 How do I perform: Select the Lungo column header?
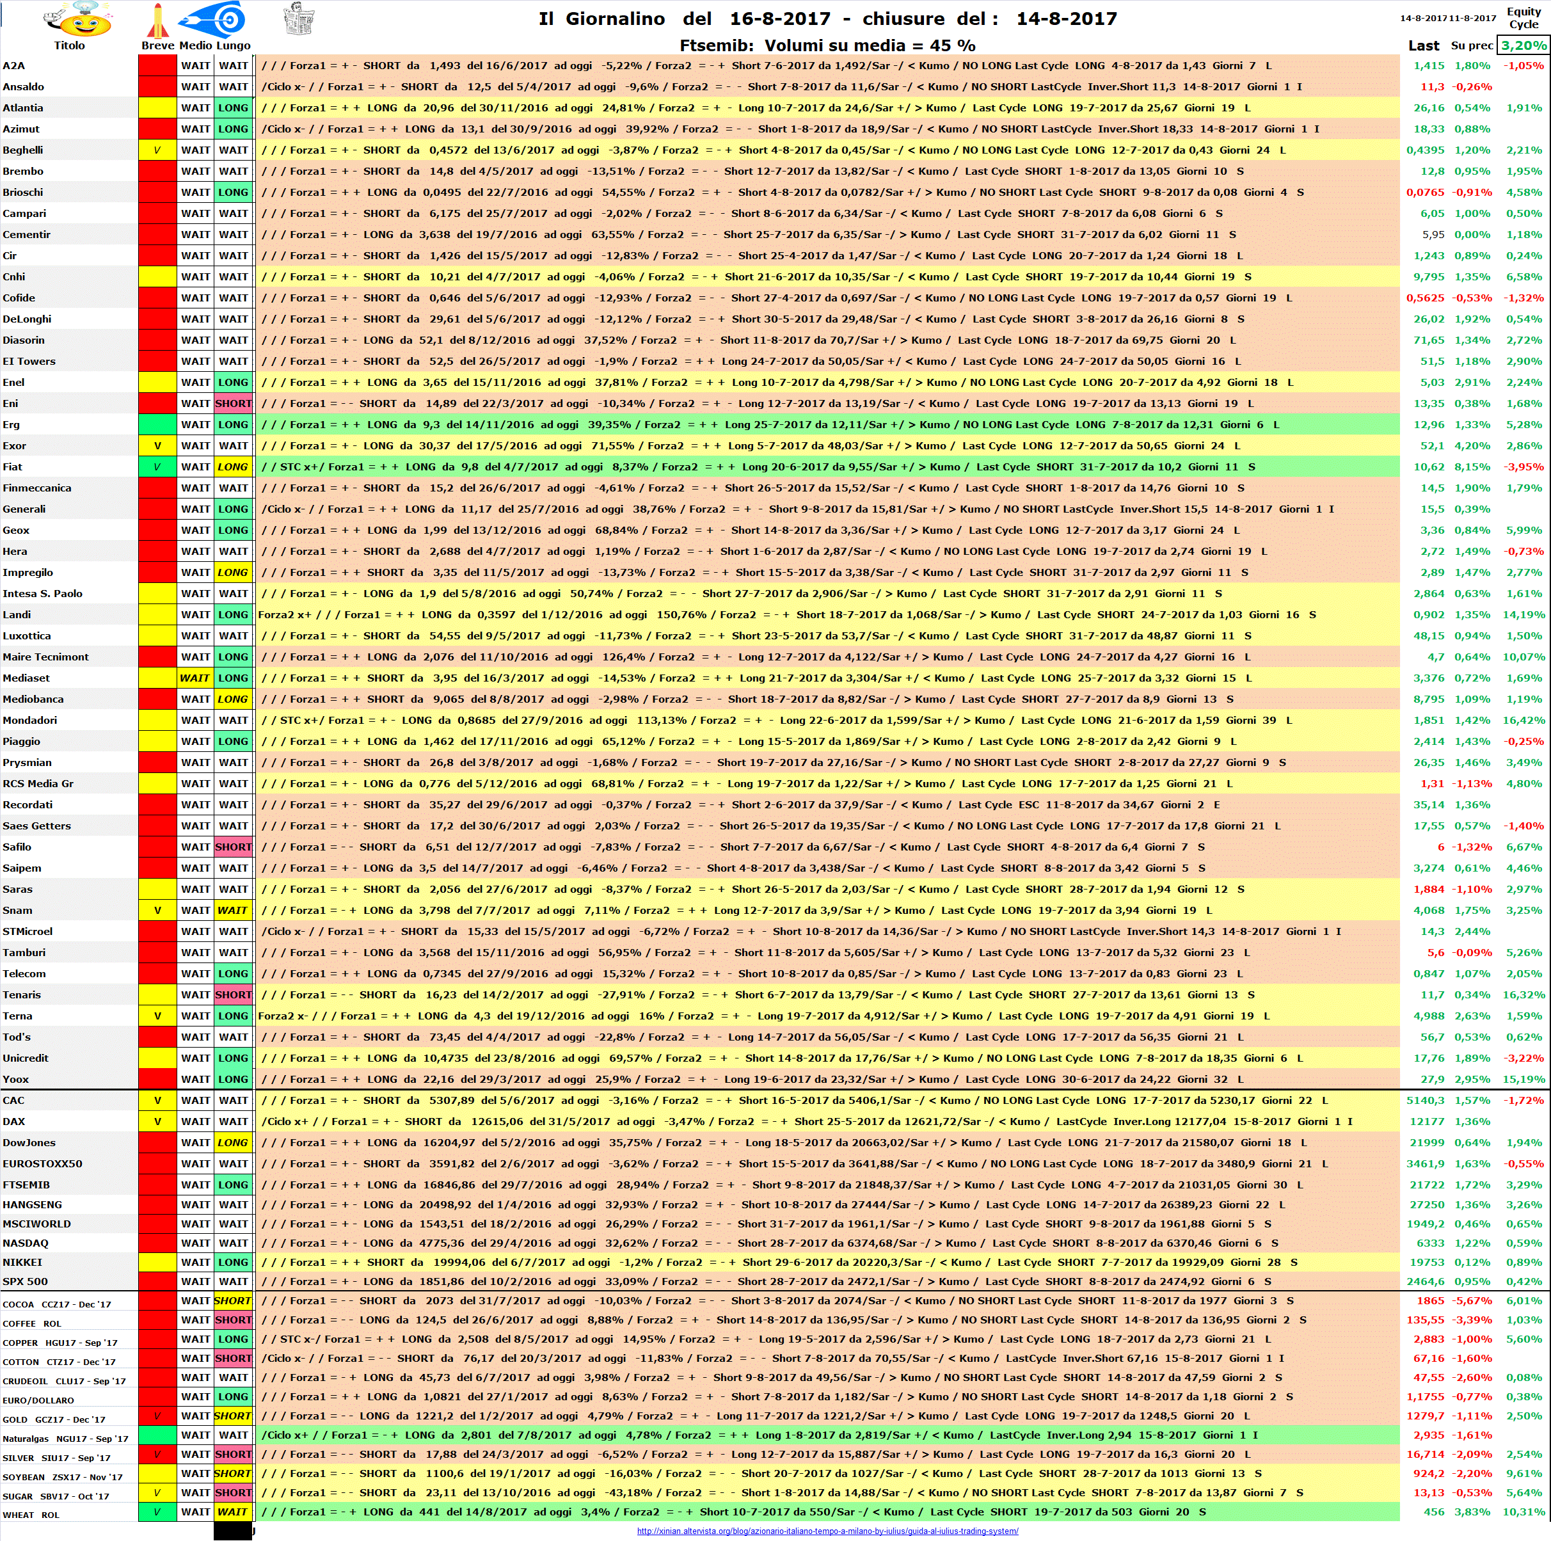pos(234,46)
